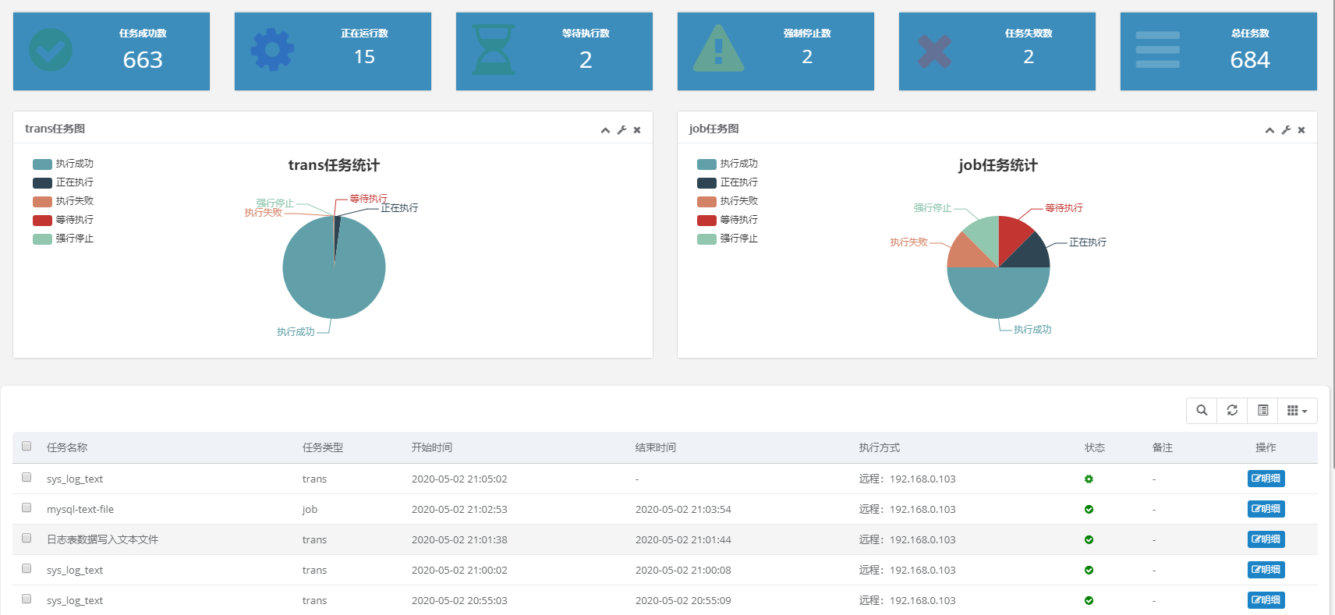
Task: Click the green checkmark icon on success card
Action: pos(51,50)
